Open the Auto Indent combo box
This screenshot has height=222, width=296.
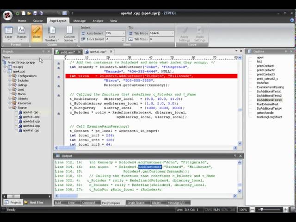(115, 33)
